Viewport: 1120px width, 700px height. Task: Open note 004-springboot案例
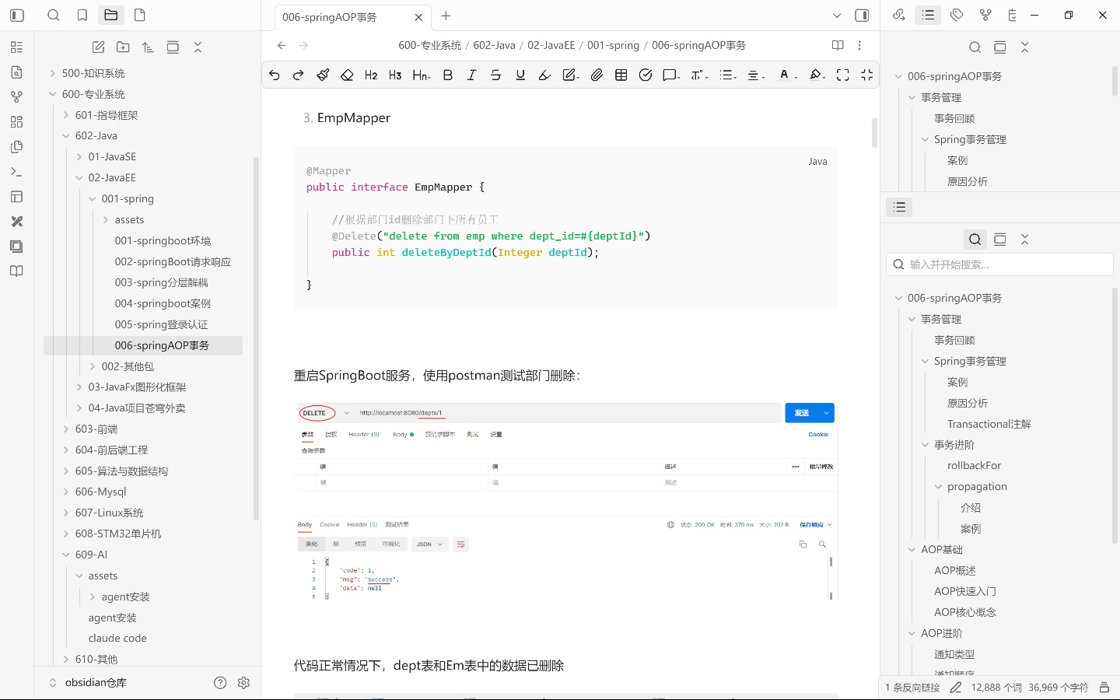pos(163,303)
